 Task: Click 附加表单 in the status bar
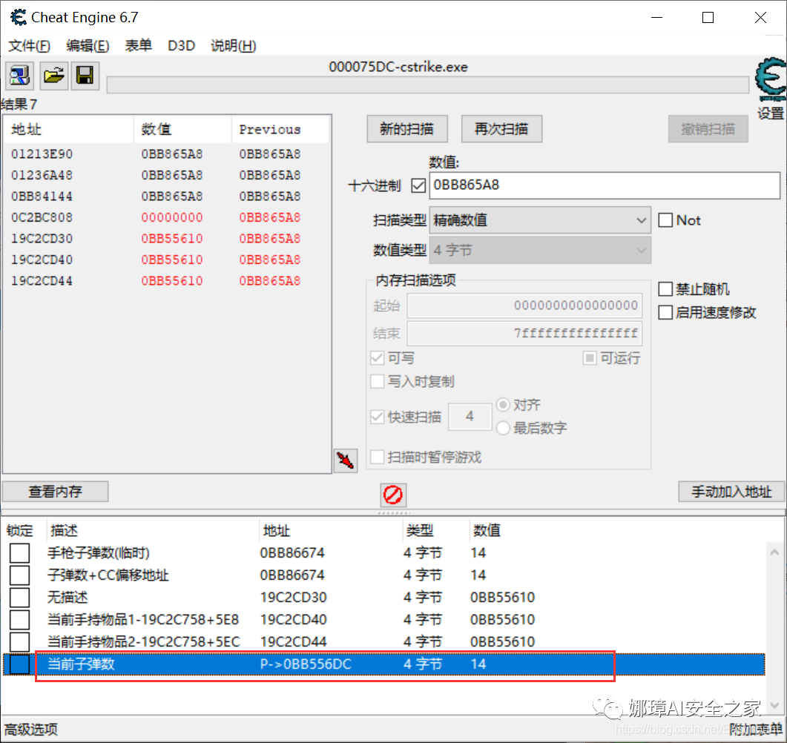coord(757,730)
